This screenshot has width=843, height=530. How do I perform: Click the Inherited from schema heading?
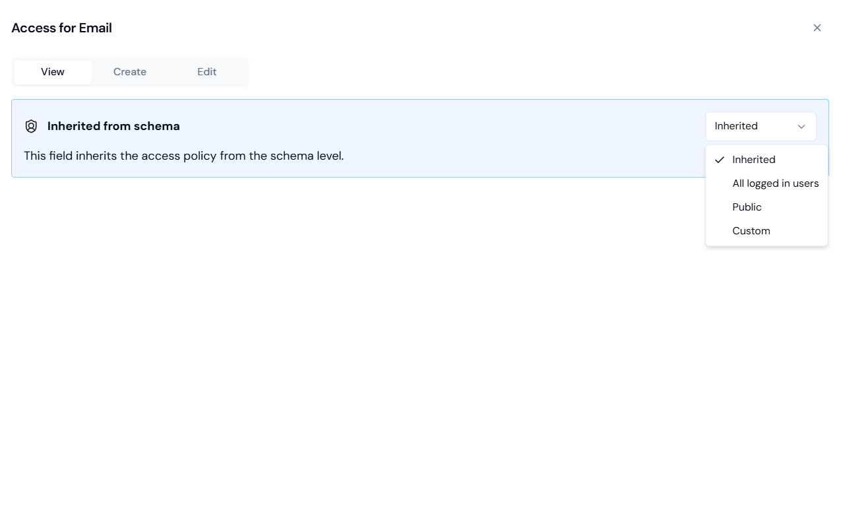pos(113,125)
